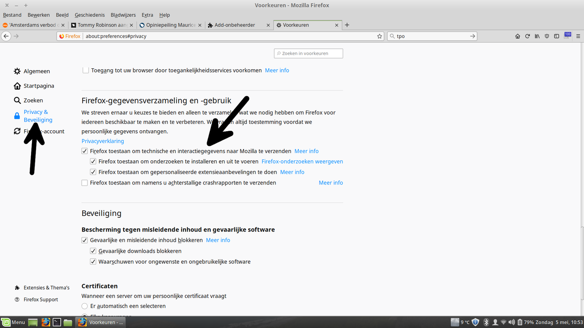Uncheck 'Gevaarlijke en misleidende inhoud blokkeren'

point(85,240)
